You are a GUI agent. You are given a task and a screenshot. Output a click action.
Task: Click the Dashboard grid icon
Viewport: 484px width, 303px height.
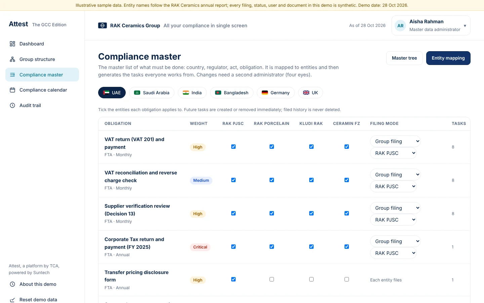pyautogui.click(x=12, y=44)
